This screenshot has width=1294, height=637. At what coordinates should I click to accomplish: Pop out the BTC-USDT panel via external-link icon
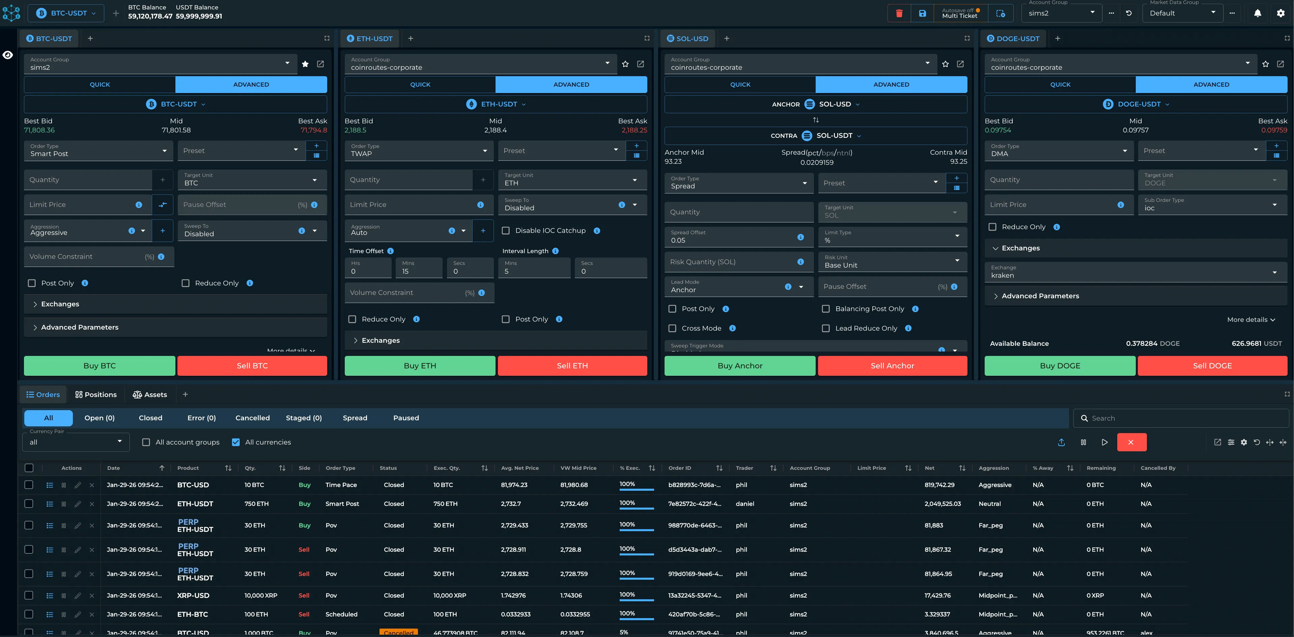320,64
